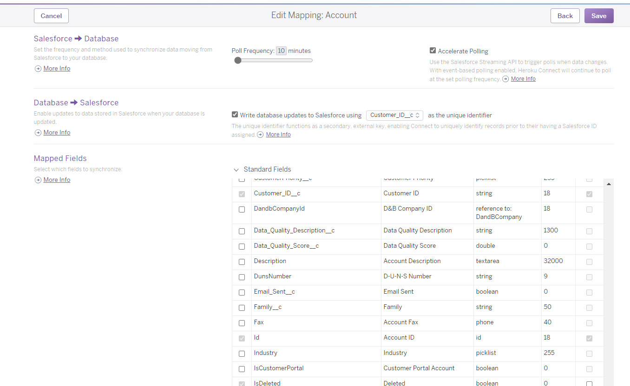Uncheck Write database updates to Salesforce
The height and width of the screenshot is (386, 630).
[x=235, y=115]
